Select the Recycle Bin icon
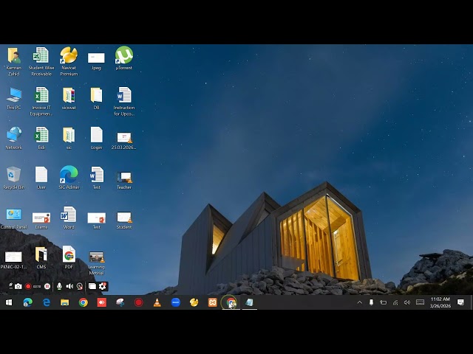 (13, 178)
